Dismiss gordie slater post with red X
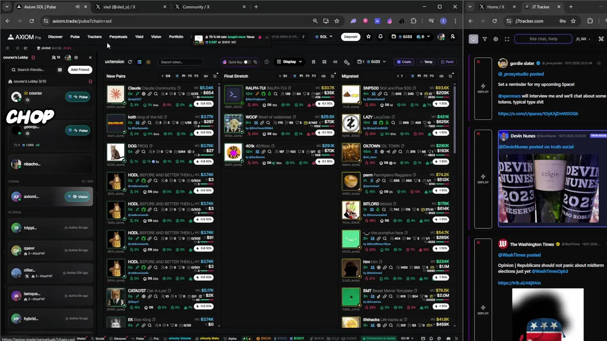Image resolution: width=607 pixels, height=341 pixels. click(x=478, y=62)
